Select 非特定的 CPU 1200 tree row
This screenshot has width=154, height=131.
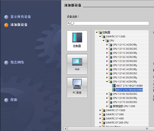click(122, 106)
